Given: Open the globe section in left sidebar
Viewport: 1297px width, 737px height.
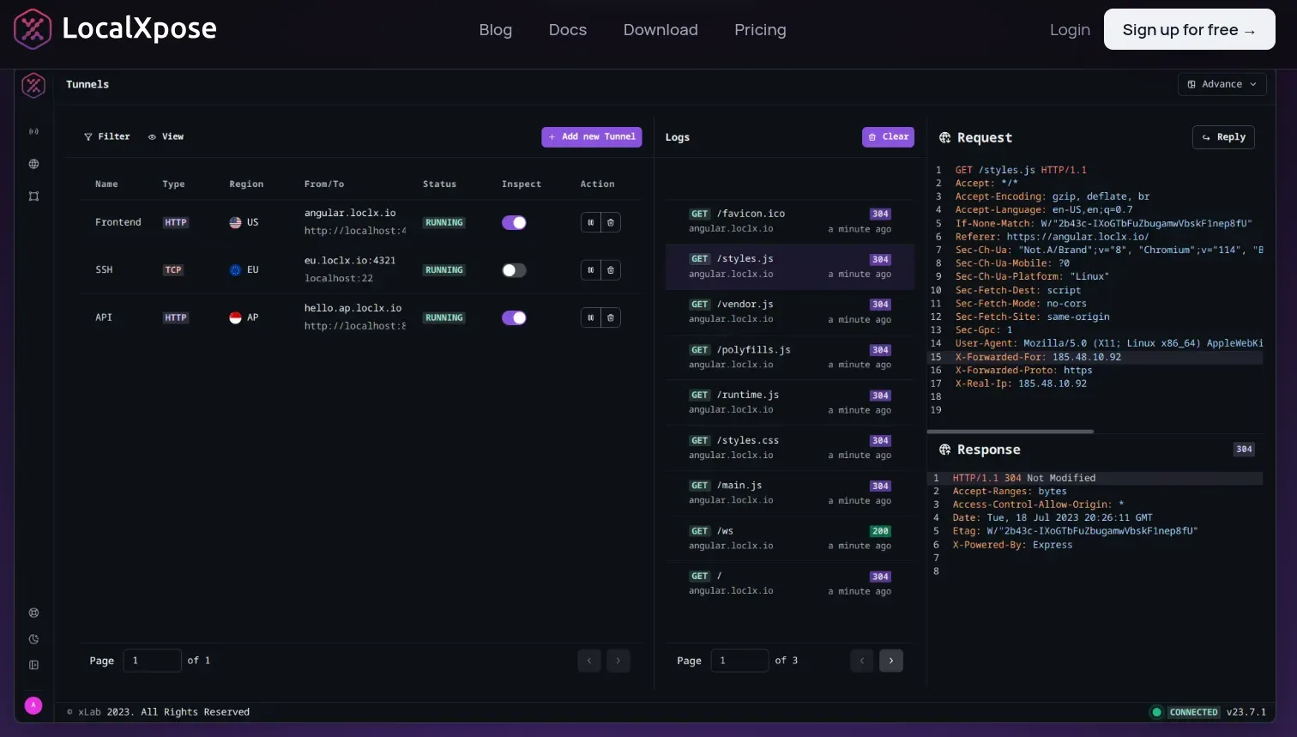Looking at the screenshot, I should tap(33, 164).
